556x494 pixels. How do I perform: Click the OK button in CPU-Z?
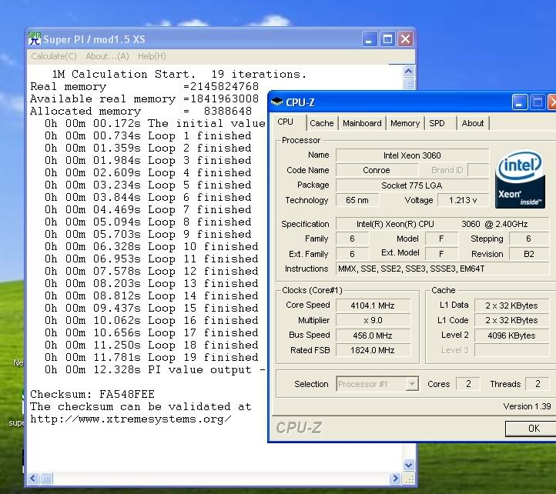click(534, 429)
